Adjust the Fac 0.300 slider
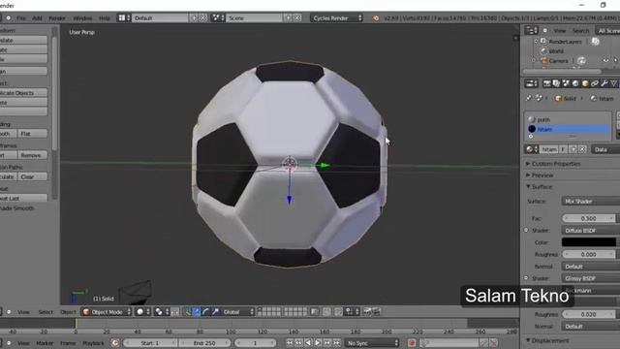 tap(589, 218)
